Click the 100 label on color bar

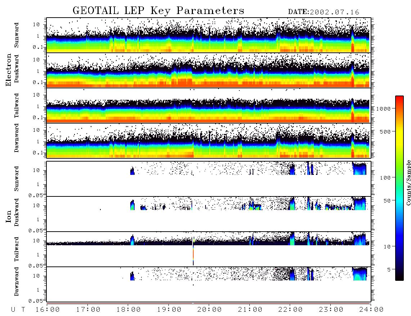tap(385, 178)
